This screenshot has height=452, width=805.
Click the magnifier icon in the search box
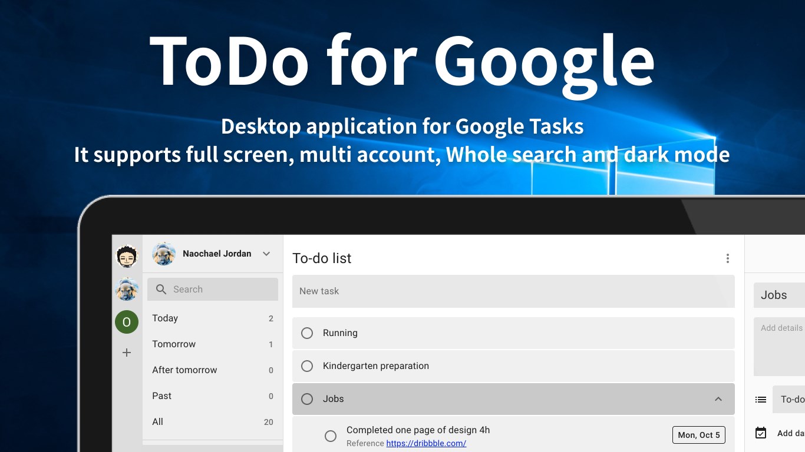tap(161, 289)
